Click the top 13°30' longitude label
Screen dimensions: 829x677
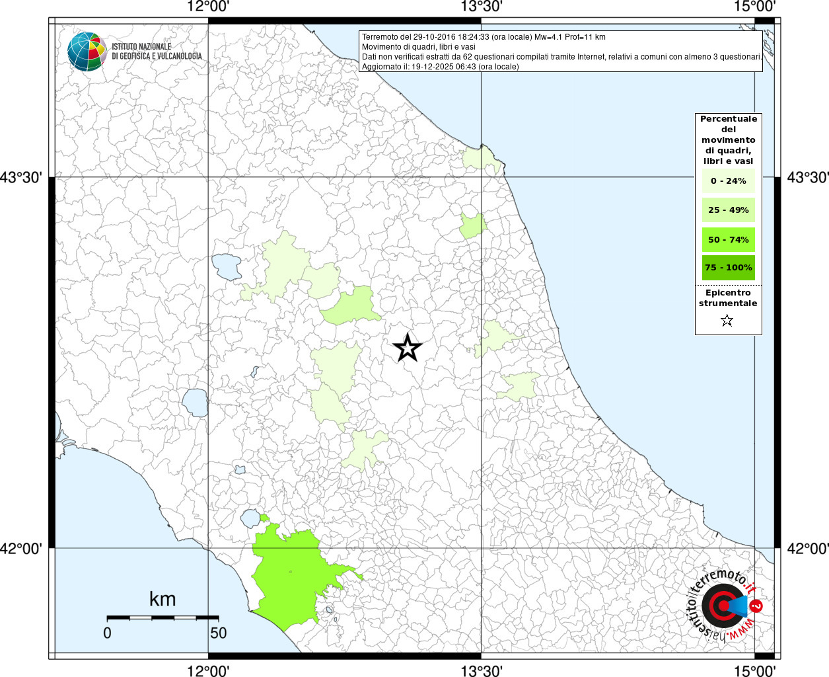[x=482, y=7]
